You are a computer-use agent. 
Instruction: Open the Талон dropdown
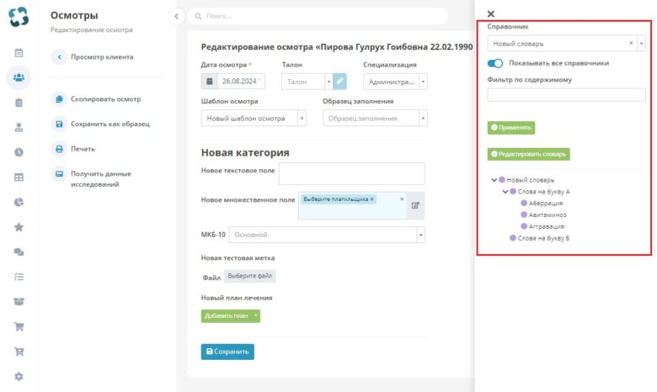coord(328,82)
